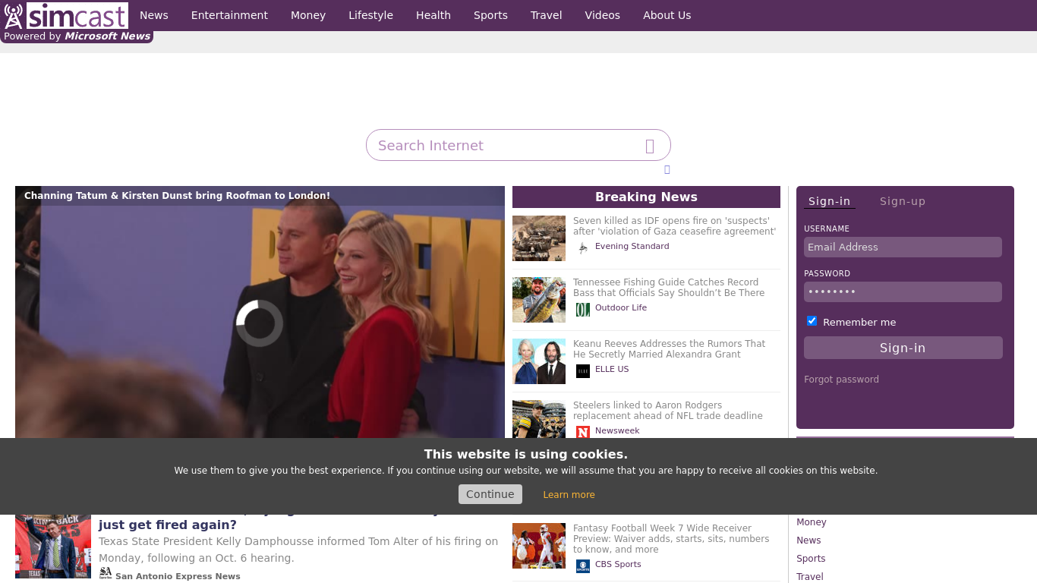
Task: Open the Sports menu in navigation
Action: pyautogui.click(x=490, y=15)
